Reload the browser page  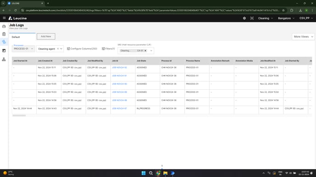coord(16,10)
